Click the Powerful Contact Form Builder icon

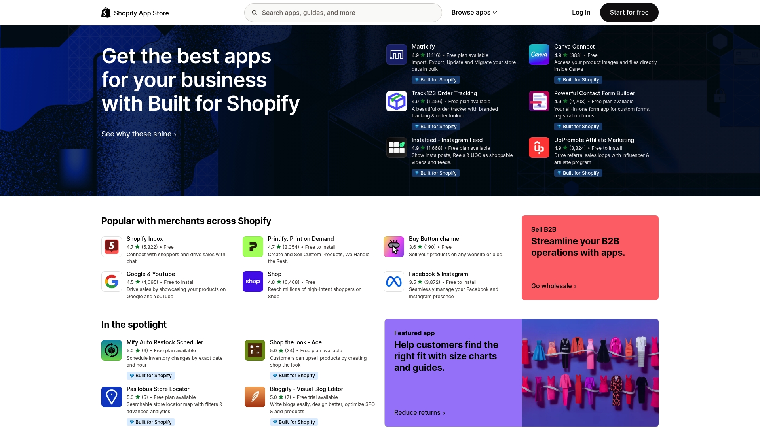[539, 101]
